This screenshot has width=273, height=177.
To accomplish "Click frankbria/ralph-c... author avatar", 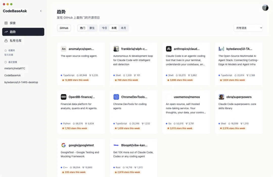I will [x=116, y=49].
